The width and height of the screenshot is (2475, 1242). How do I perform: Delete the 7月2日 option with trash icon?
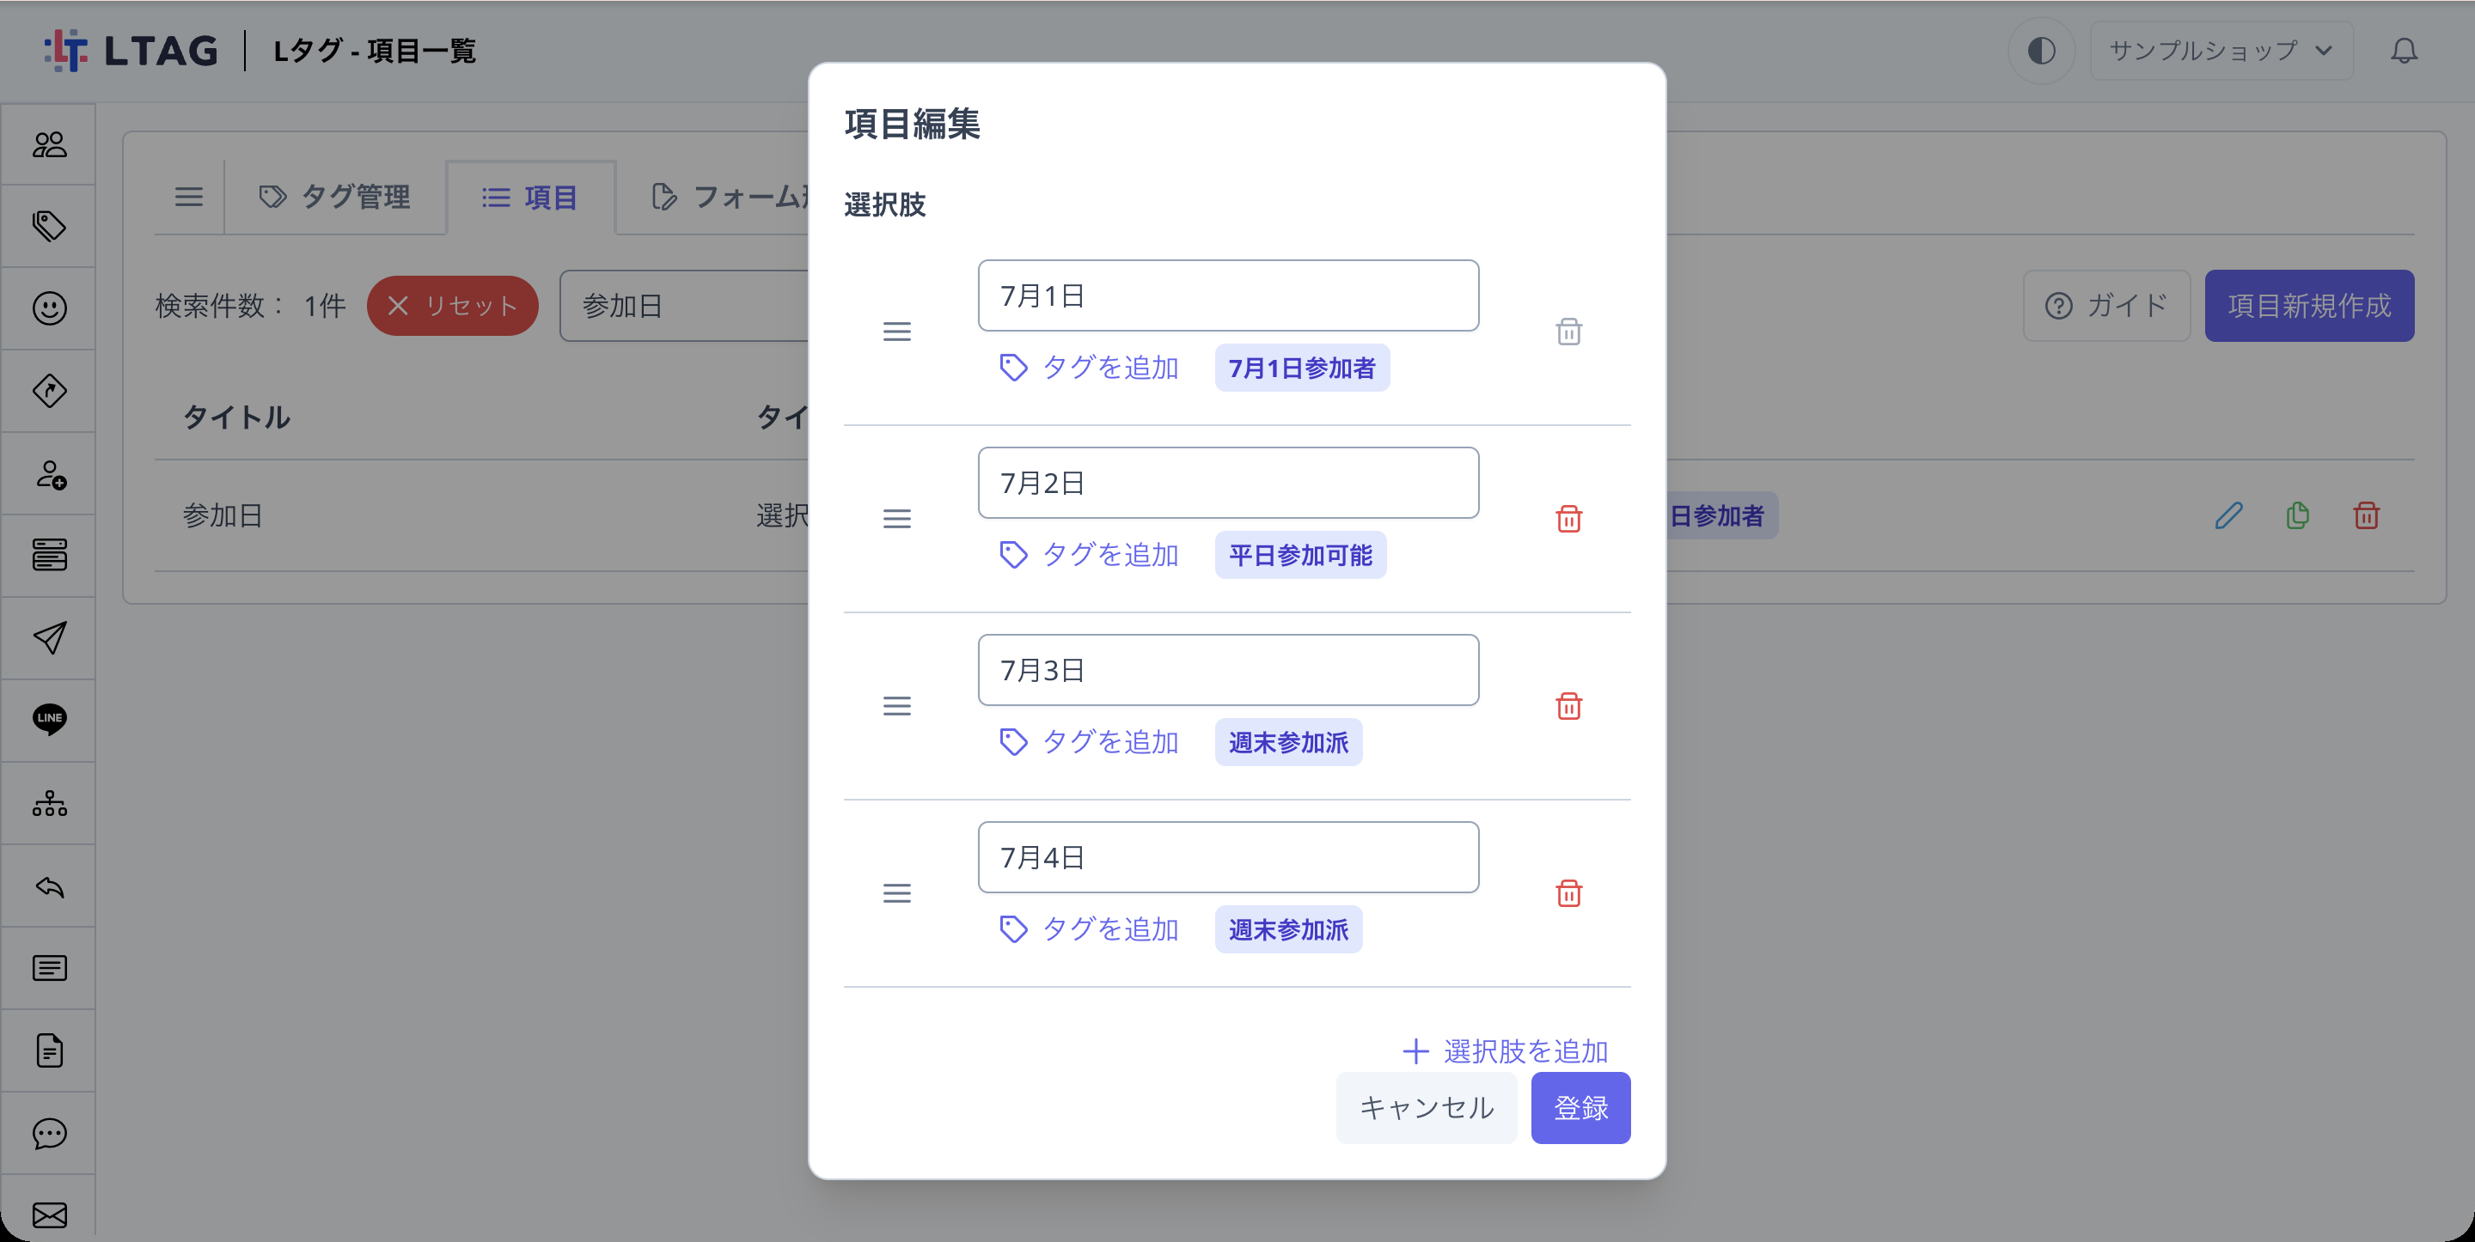click(x=1569, y=519)
